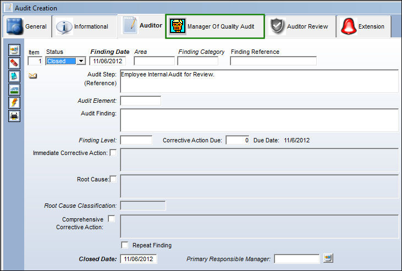
Task: Tick the Immediate Corrective Action checkbox
Action: 113,153
